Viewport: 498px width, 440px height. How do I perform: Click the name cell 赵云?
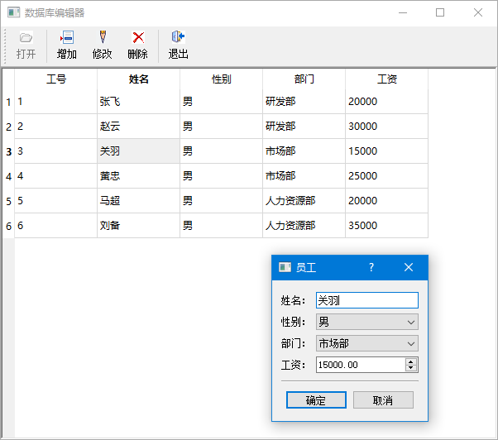[x=138, y=127]
